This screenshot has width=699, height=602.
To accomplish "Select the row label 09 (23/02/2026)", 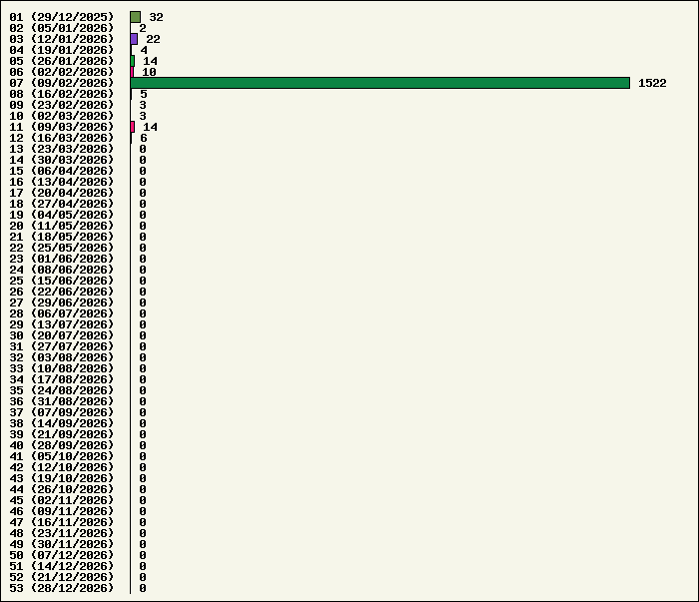I will 62,106.
